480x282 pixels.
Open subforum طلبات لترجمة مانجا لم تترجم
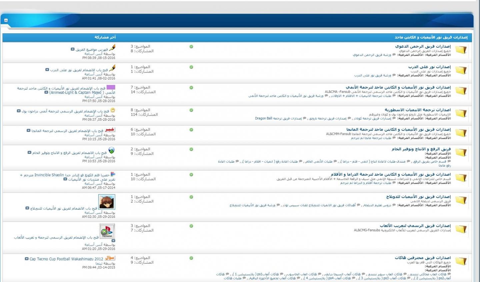click(x=371, y=138)
